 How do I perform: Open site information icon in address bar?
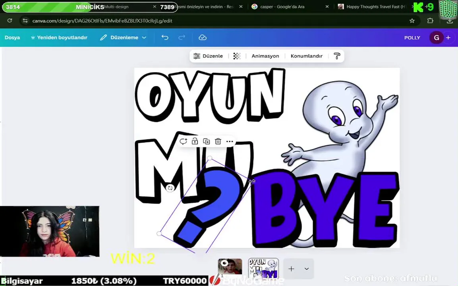pyautogui.click(x=25, y=20)
